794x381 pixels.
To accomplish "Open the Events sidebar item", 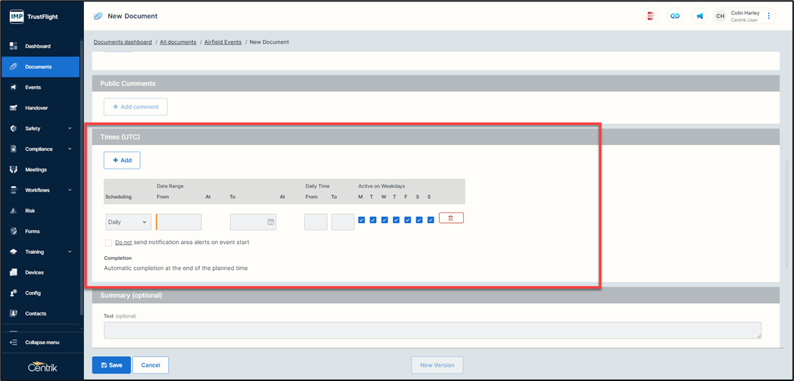I will (x=33, y=87).
